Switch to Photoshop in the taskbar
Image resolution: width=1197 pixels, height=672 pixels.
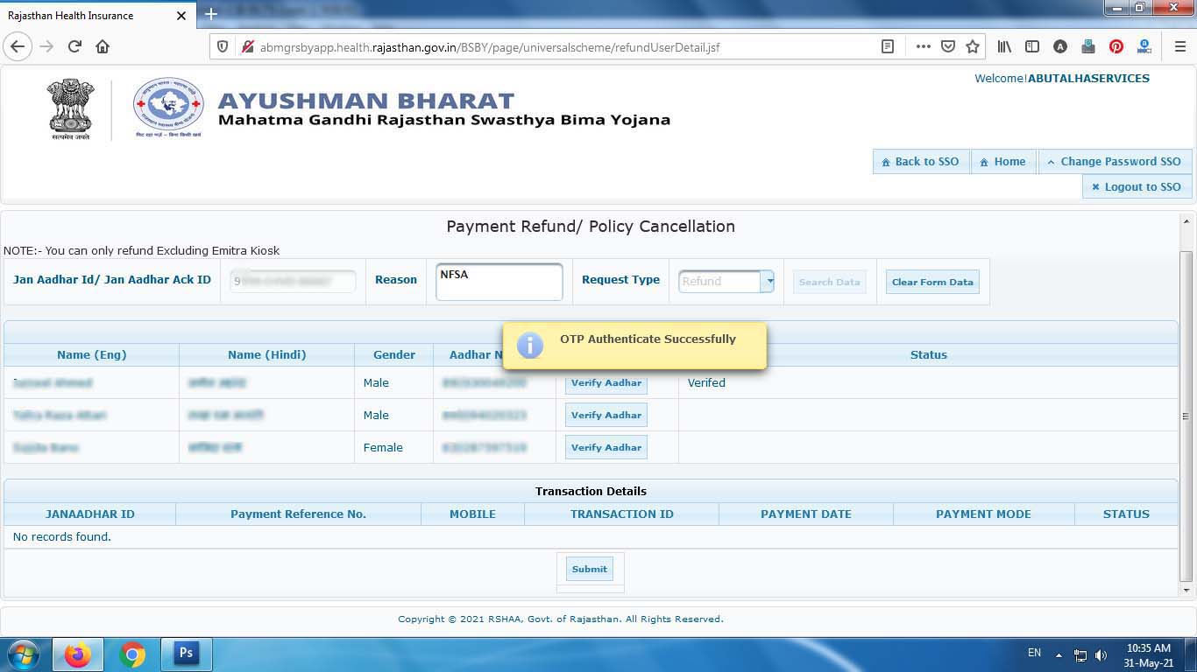(x=186, y=654)
